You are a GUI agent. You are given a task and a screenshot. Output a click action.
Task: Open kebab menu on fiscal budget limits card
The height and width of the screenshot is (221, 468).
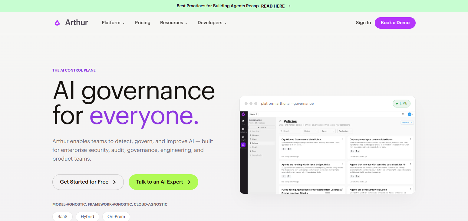342,164
